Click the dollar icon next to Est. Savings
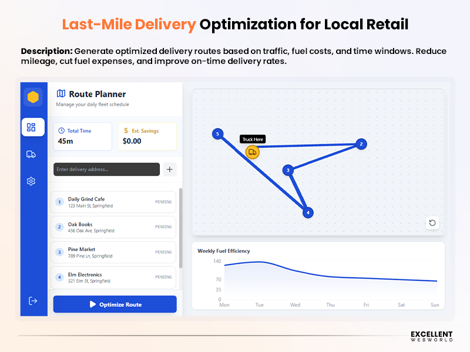 click(125, 130)
